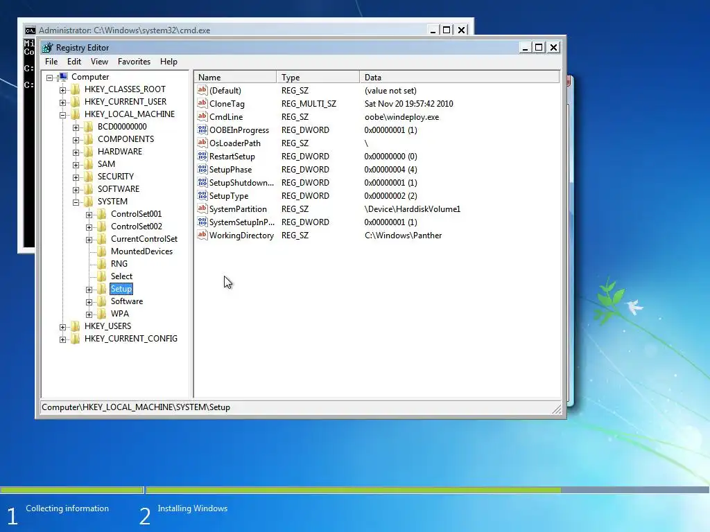Click the Installing Windows progress bar
The image size is (710, 532).
427,490
